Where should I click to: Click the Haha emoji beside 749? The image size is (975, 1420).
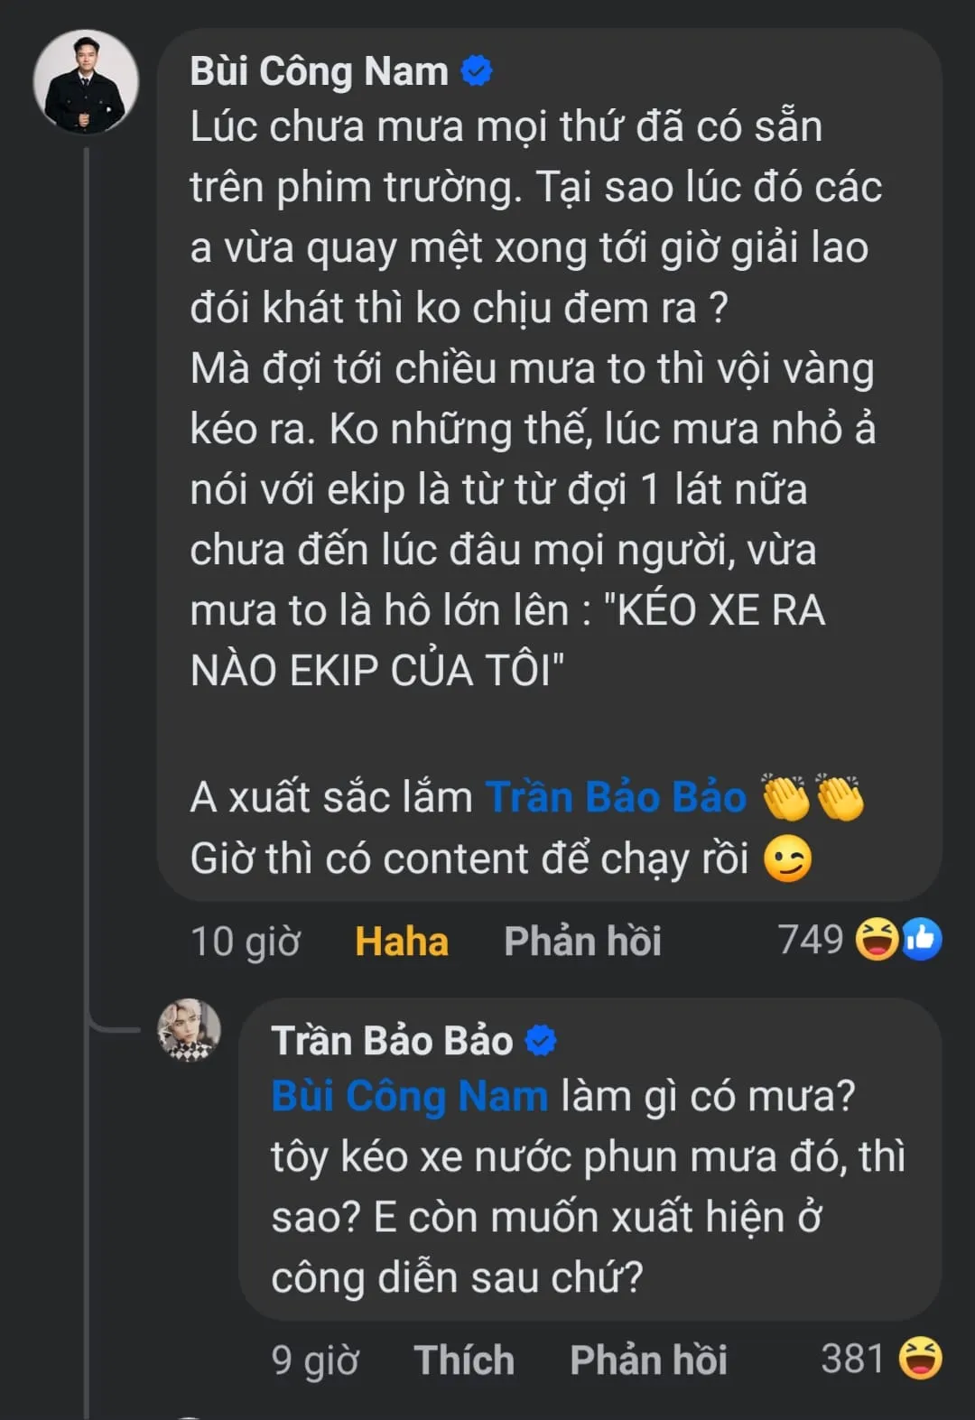point(877,940)
